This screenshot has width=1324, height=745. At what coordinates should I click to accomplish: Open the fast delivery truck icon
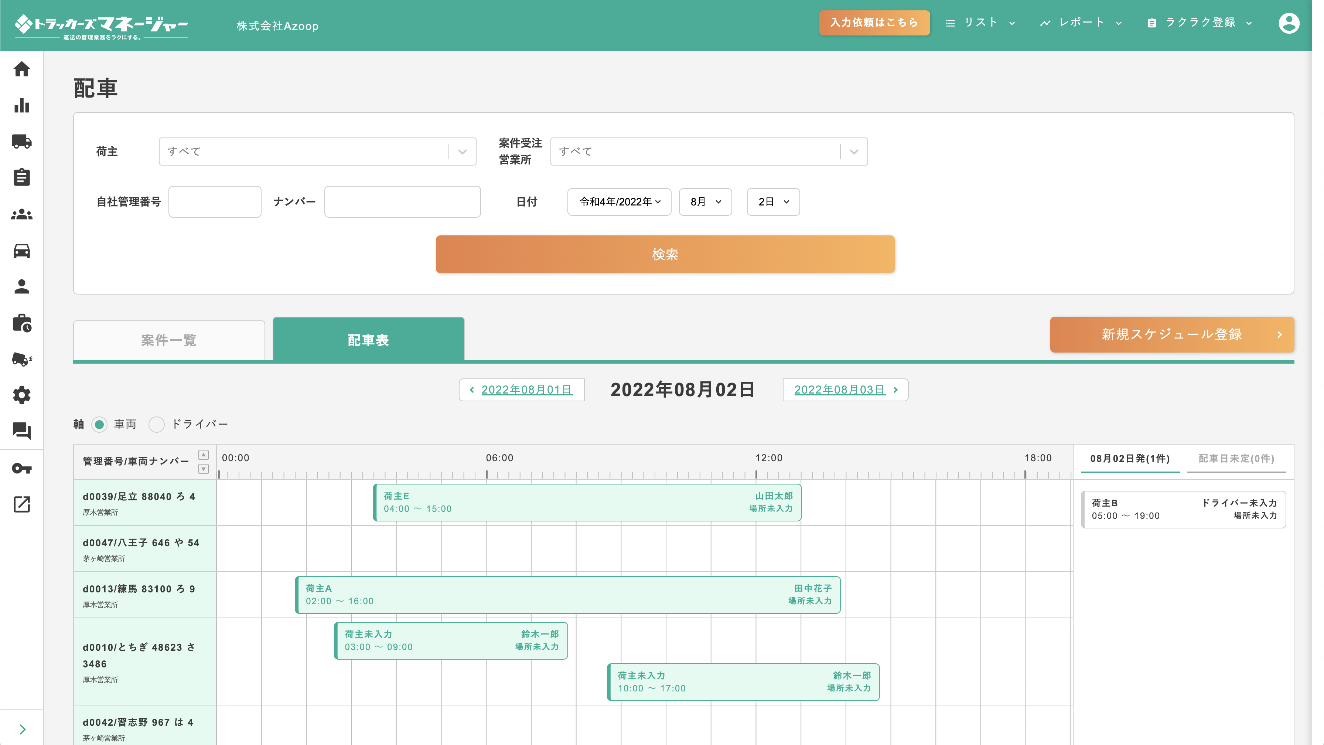pyautogui.click(x=21, y=359)
